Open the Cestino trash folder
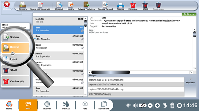 [15, 82]
